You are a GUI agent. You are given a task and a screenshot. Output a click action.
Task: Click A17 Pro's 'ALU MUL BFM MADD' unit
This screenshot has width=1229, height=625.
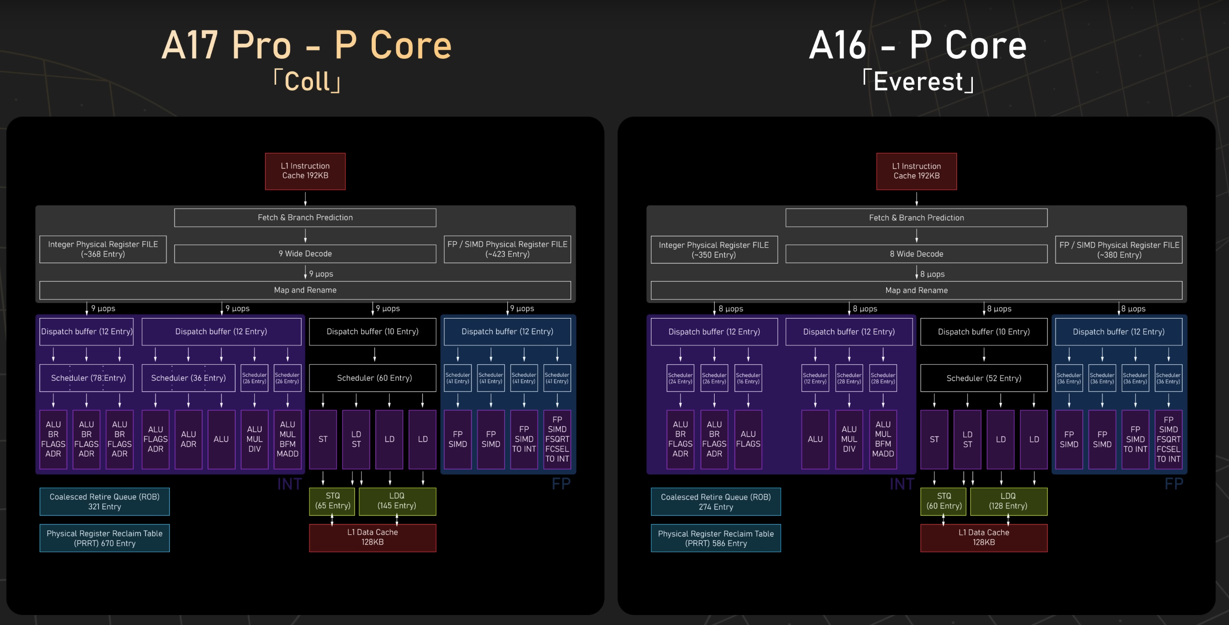[288, 439]
